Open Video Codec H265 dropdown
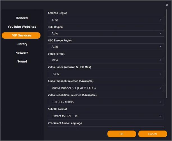This screenshot has width=172, height=141. 106,74
